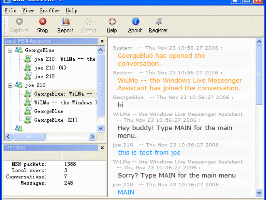Click the joe 210 account group icon

[x=19, y=85]
